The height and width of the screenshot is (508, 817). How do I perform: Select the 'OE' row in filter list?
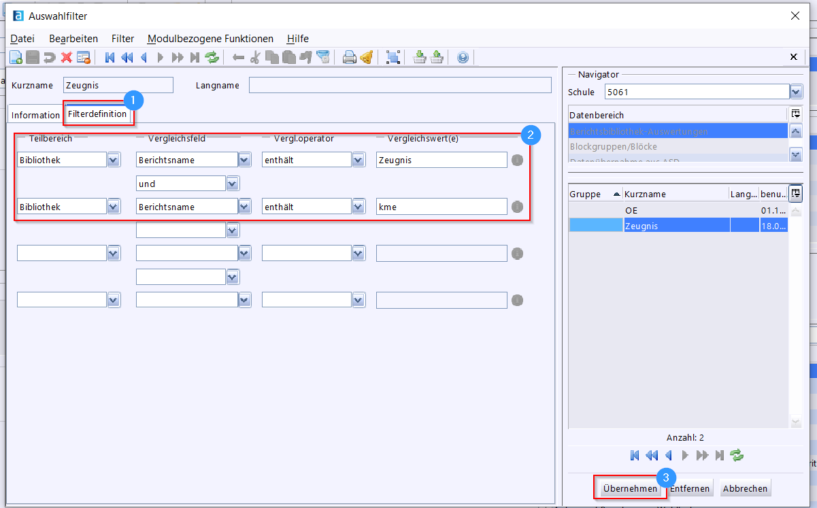pos(678,210)
